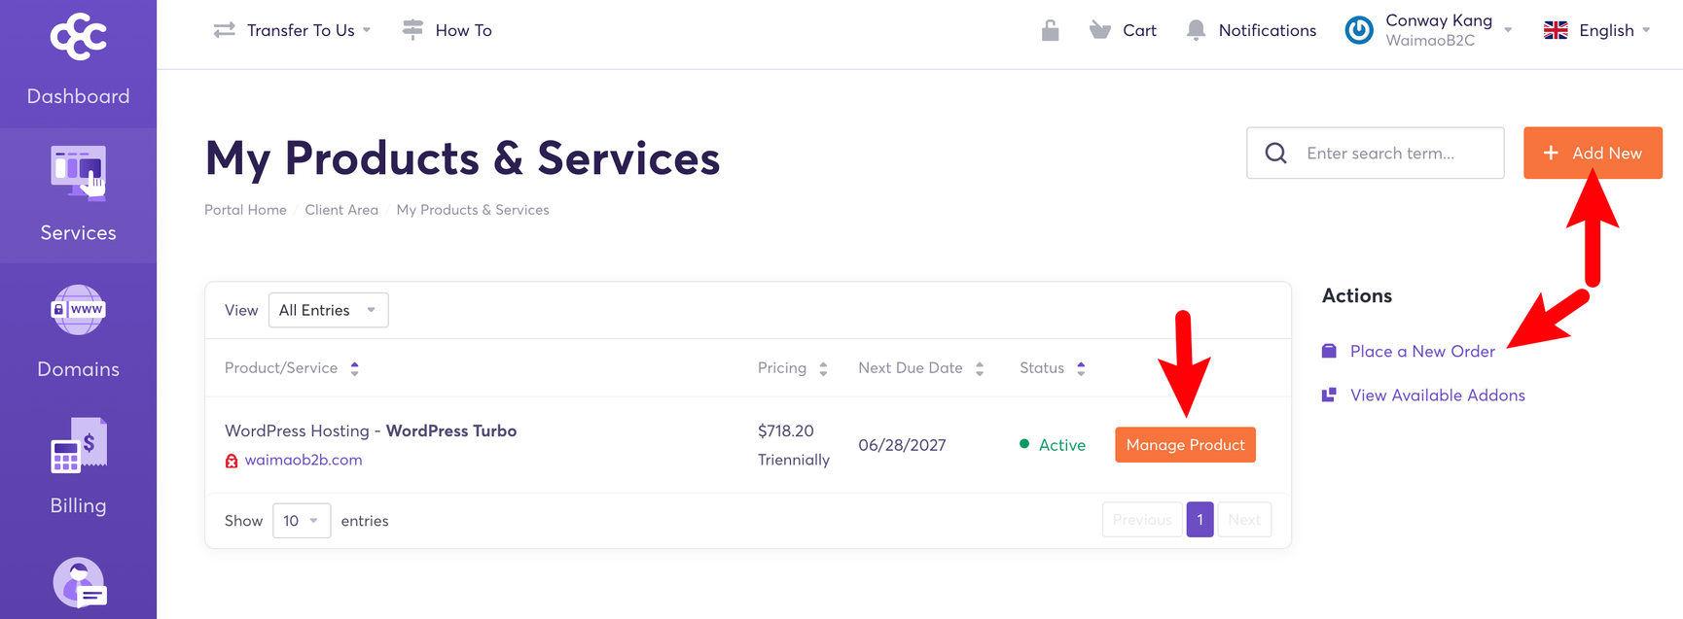Expand the All Entries view dropdown
Screen dimensions: 1683x619
[328, 309]
